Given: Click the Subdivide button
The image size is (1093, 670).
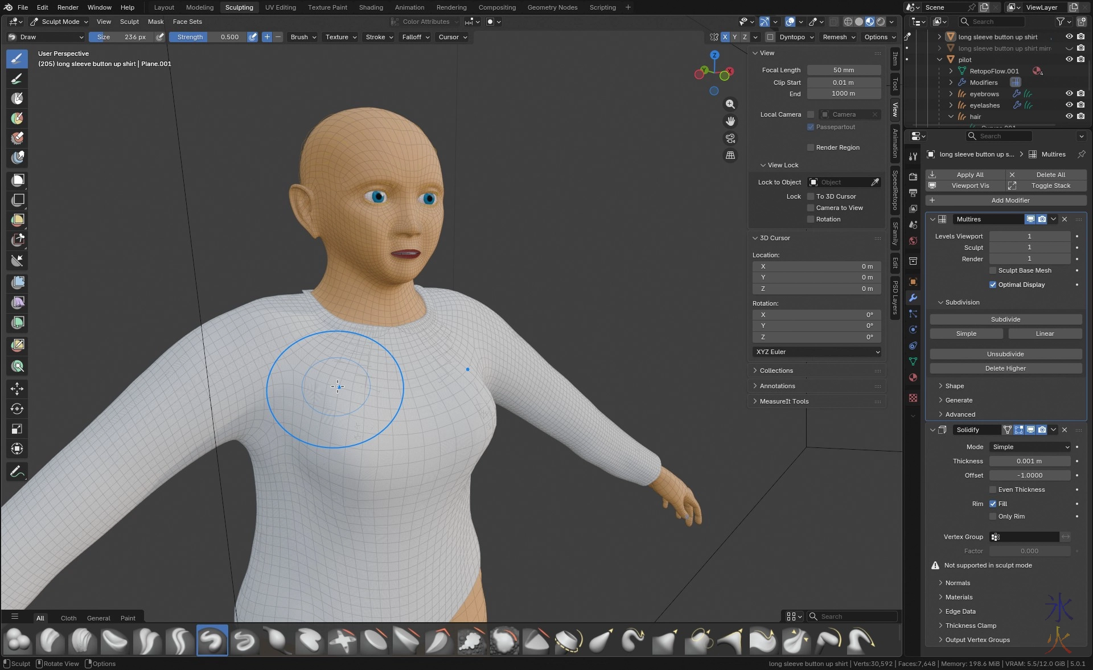Looking at the screenshot, I should pos(1005,319).
